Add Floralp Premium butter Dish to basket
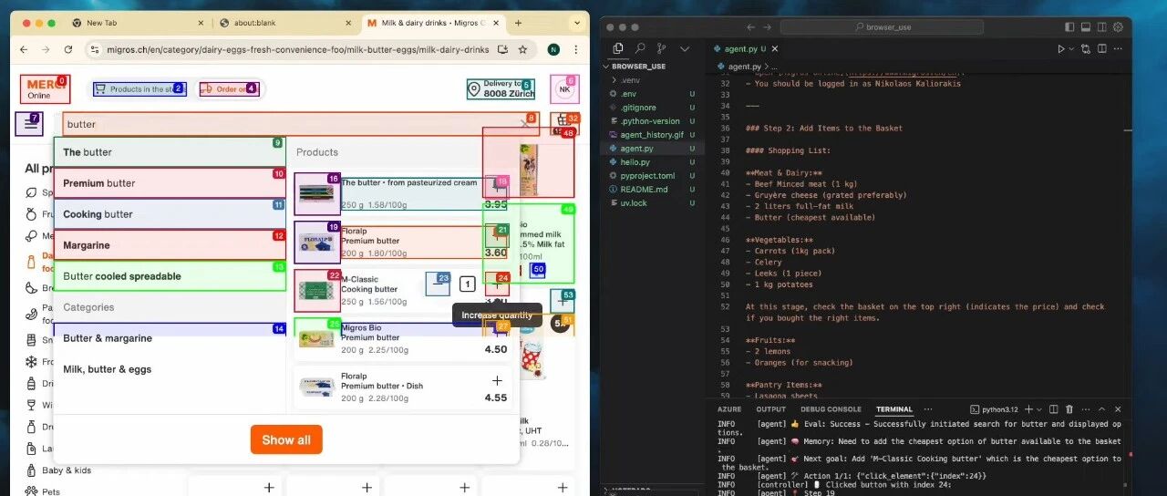This screenshot has height=496, width=1167. (497, 380)
